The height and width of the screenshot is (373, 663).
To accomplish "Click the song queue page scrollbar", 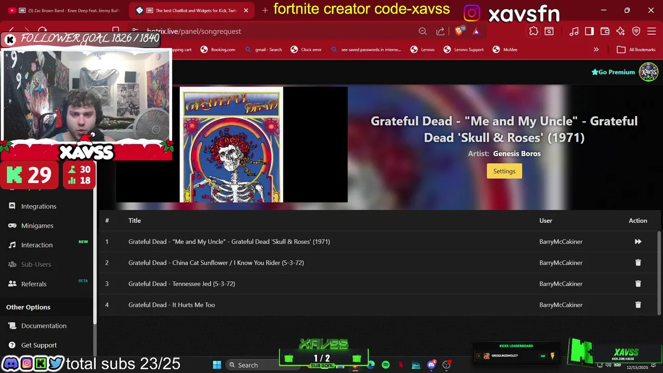I will click(659, 272).
